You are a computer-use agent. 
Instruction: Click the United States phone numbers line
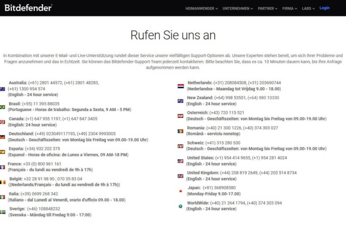coord(237,158)
